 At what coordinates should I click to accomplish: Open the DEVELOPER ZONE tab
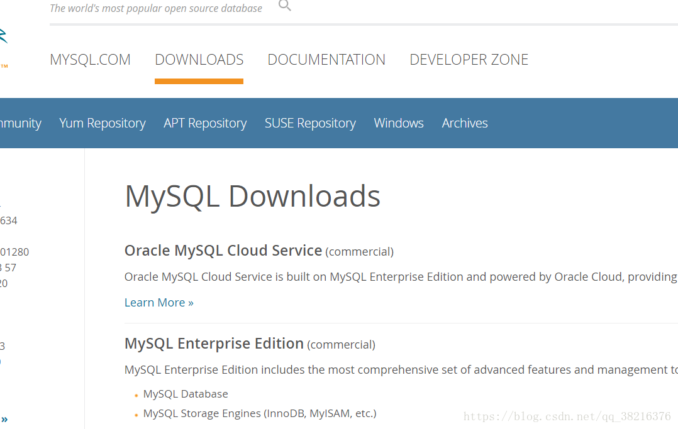[x=469, y=60]
